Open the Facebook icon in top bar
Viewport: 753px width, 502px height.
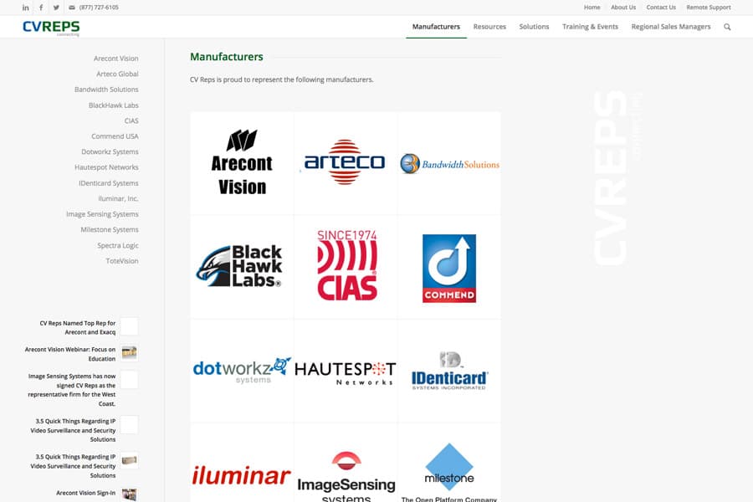(x=41, y=8)
